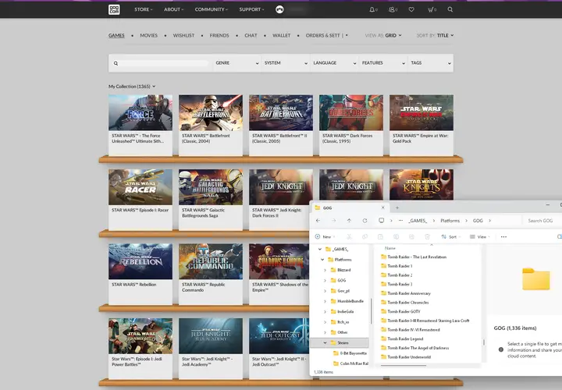Switch to the WALLET tab

click(281, 35)
